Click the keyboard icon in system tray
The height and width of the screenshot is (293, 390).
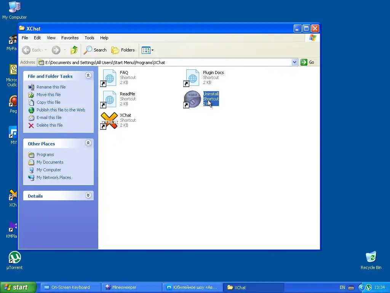[x=351, y=288]
